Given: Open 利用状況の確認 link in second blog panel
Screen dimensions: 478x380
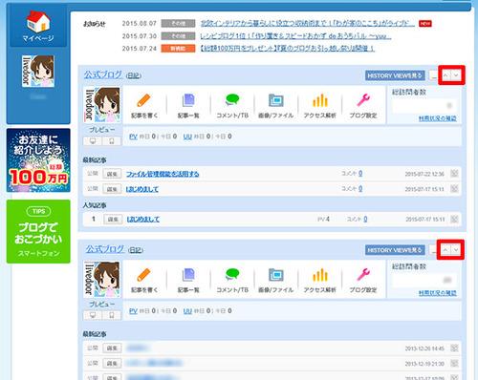Looking at the screenshot, I should (438, 292).
